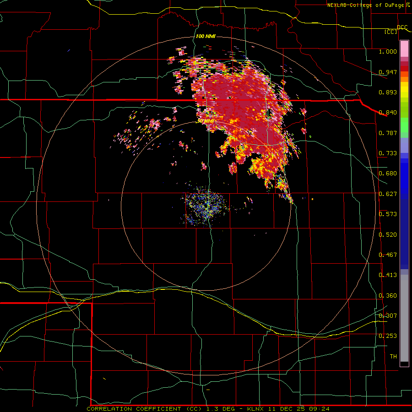Click the 1.000 value on the color scale

click(x=388, y=51)
